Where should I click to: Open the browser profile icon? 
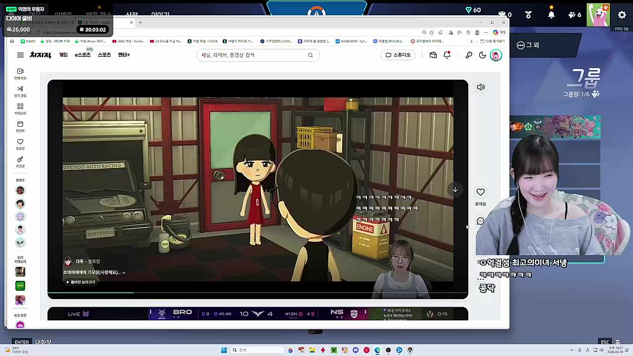click(477, 33)
